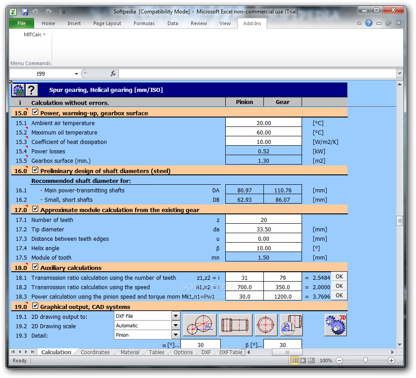Open the Home ribbon tab
Image resolution: width=416 pixels, height=378 pixels.
48,23
